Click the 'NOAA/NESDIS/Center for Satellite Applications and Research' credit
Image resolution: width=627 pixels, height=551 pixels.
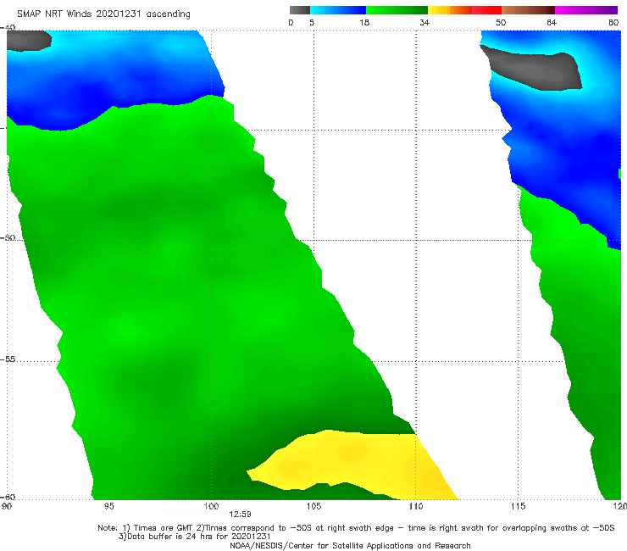click(350, 545)
